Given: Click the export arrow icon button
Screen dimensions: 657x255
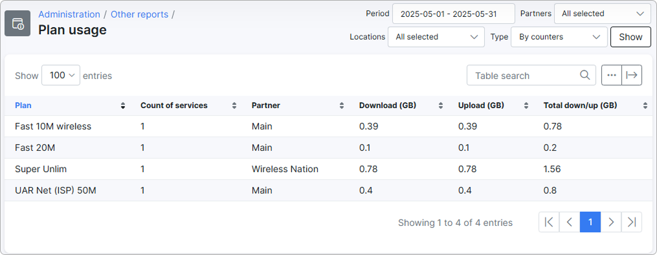Looking at the screenshot, I should [632, 75].
